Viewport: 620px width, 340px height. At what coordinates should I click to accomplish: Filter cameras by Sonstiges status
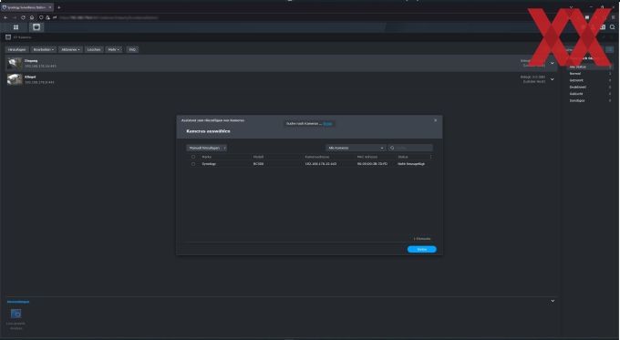(590, 100)
